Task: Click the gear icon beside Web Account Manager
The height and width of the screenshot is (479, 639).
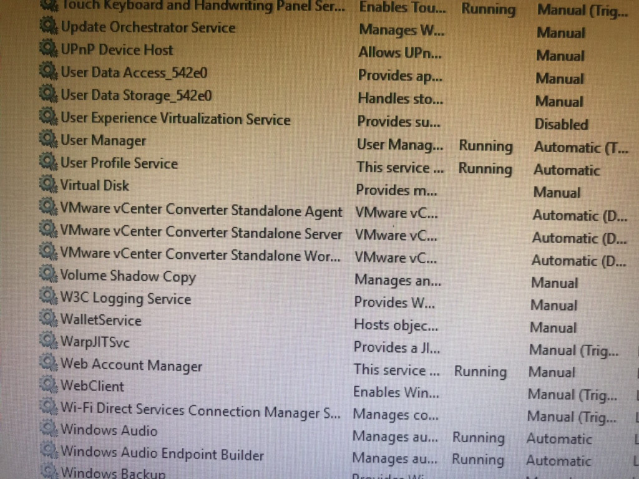Action: [x=48, y=362]
